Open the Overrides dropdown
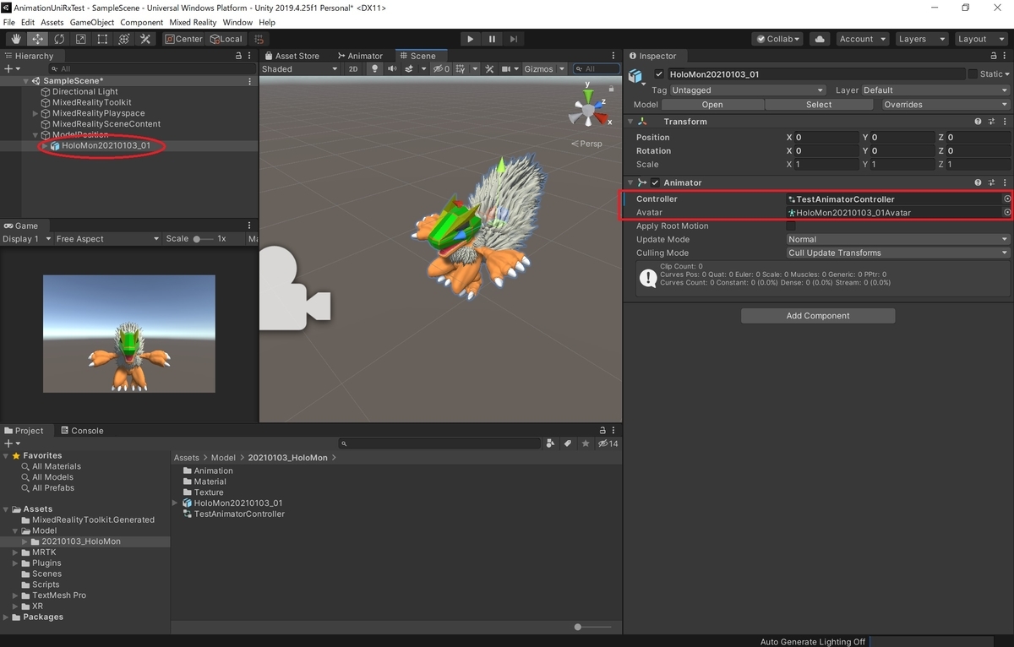The image size is (1014, 647). pyautogui.click(x=946, y=105)
